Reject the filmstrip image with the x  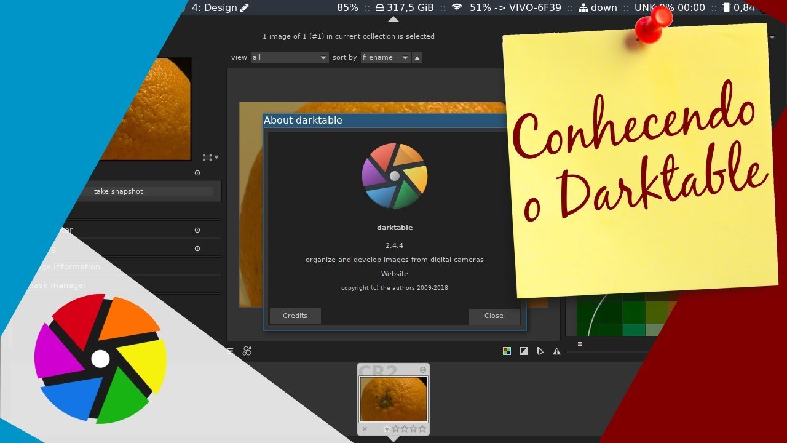click(x=365, y=429)
